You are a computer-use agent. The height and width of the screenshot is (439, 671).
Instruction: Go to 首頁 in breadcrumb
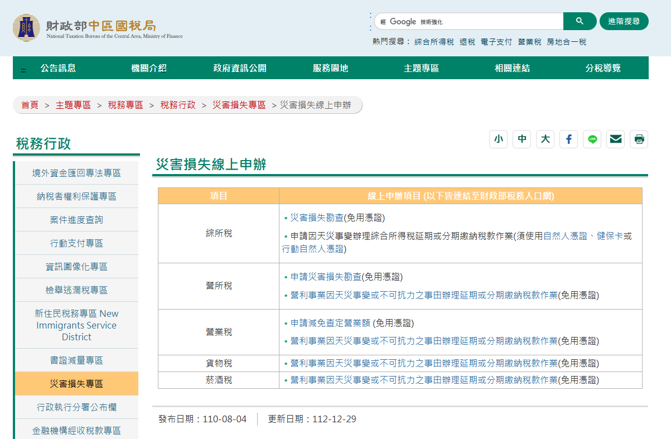30,105
